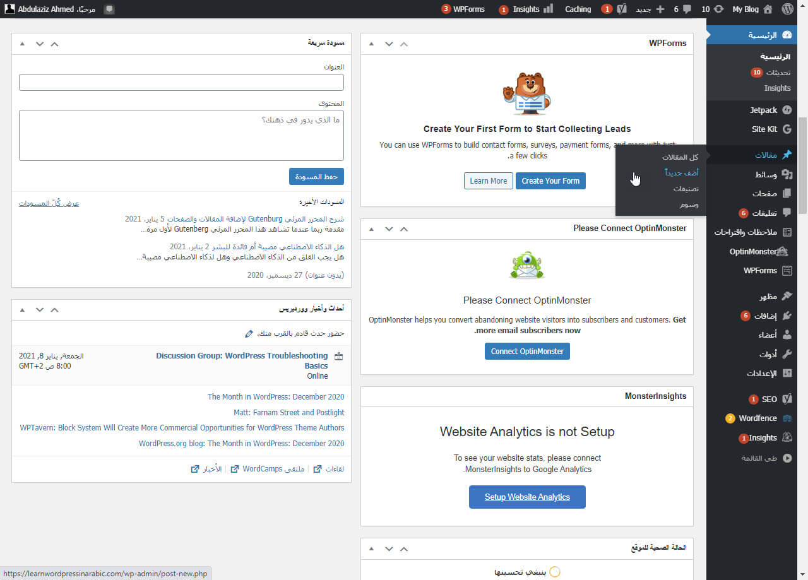Toggle the Please Connect OptinMonster widget panel
The height and width of the screenshot is (580, 808).
[x=372, y=228]
